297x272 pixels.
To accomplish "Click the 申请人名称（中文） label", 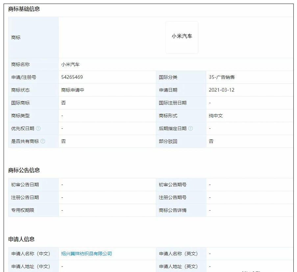I will (31, 254).
